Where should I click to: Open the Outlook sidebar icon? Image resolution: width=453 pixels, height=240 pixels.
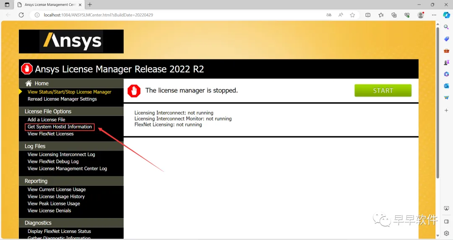pos(446,86)
